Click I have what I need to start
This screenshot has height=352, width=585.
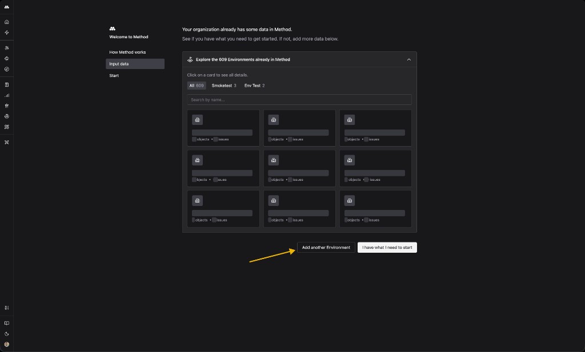pos(387,248)
